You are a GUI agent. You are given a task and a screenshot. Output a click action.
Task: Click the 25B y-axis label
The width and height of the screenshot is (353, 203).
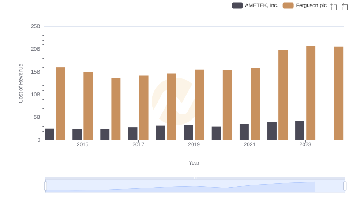(36, 26)
